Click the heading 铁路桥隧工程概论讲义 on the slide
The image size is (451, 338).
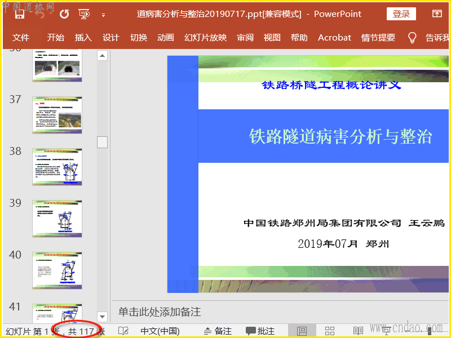331,85
